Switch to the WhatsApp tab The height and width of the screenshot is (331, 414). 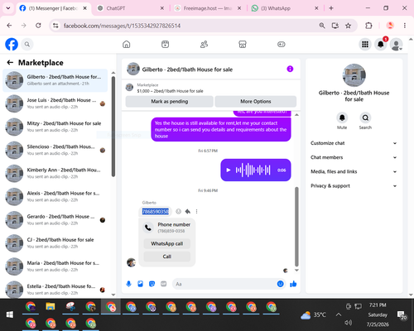285,8
